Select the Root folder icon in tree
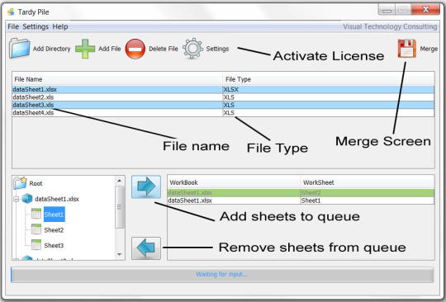Screen dimensions: 446x302 tap(20, 183)
